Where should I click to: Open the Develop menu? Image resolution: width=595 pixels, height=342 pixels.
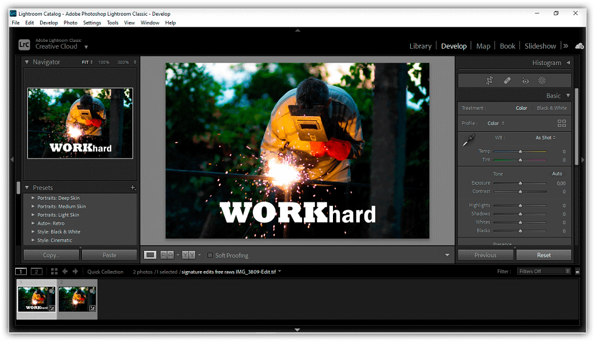click(49, 23)
